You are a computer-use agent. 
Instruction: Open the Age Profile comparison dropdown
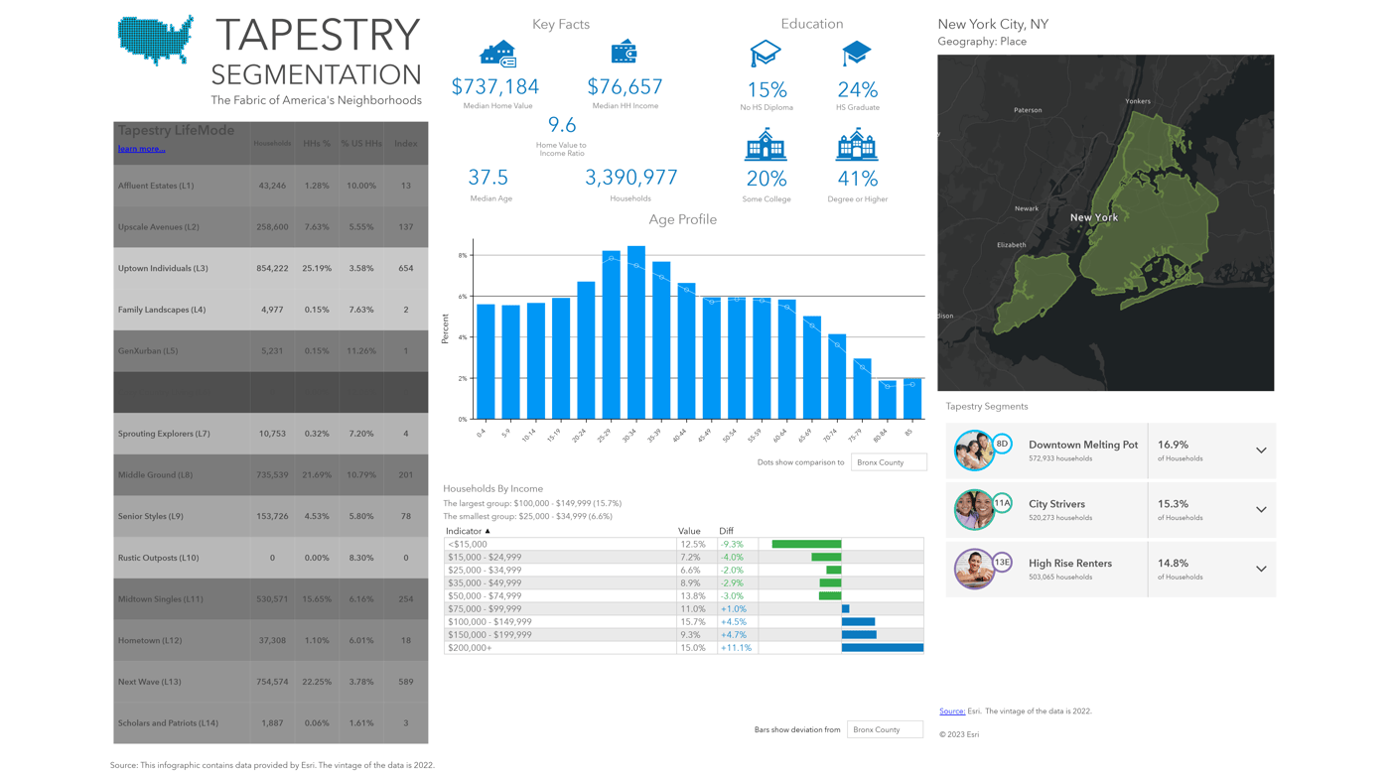coord(889,462)
